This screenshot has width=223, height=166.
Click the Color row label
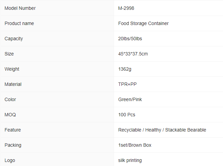[x=10, y=99]
